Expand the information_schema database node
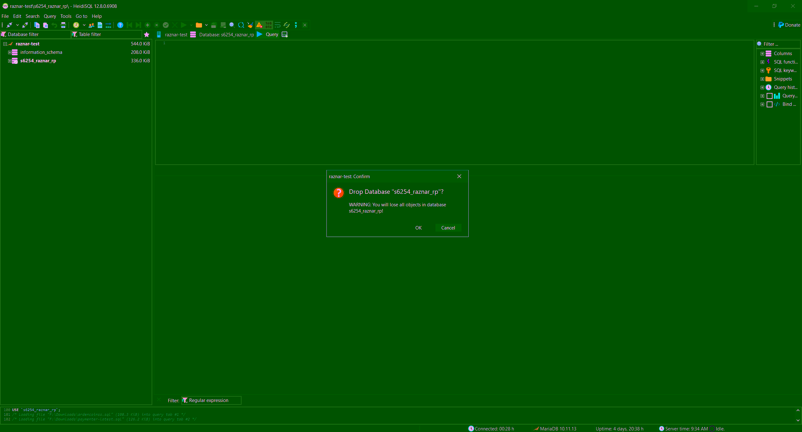 10,52
